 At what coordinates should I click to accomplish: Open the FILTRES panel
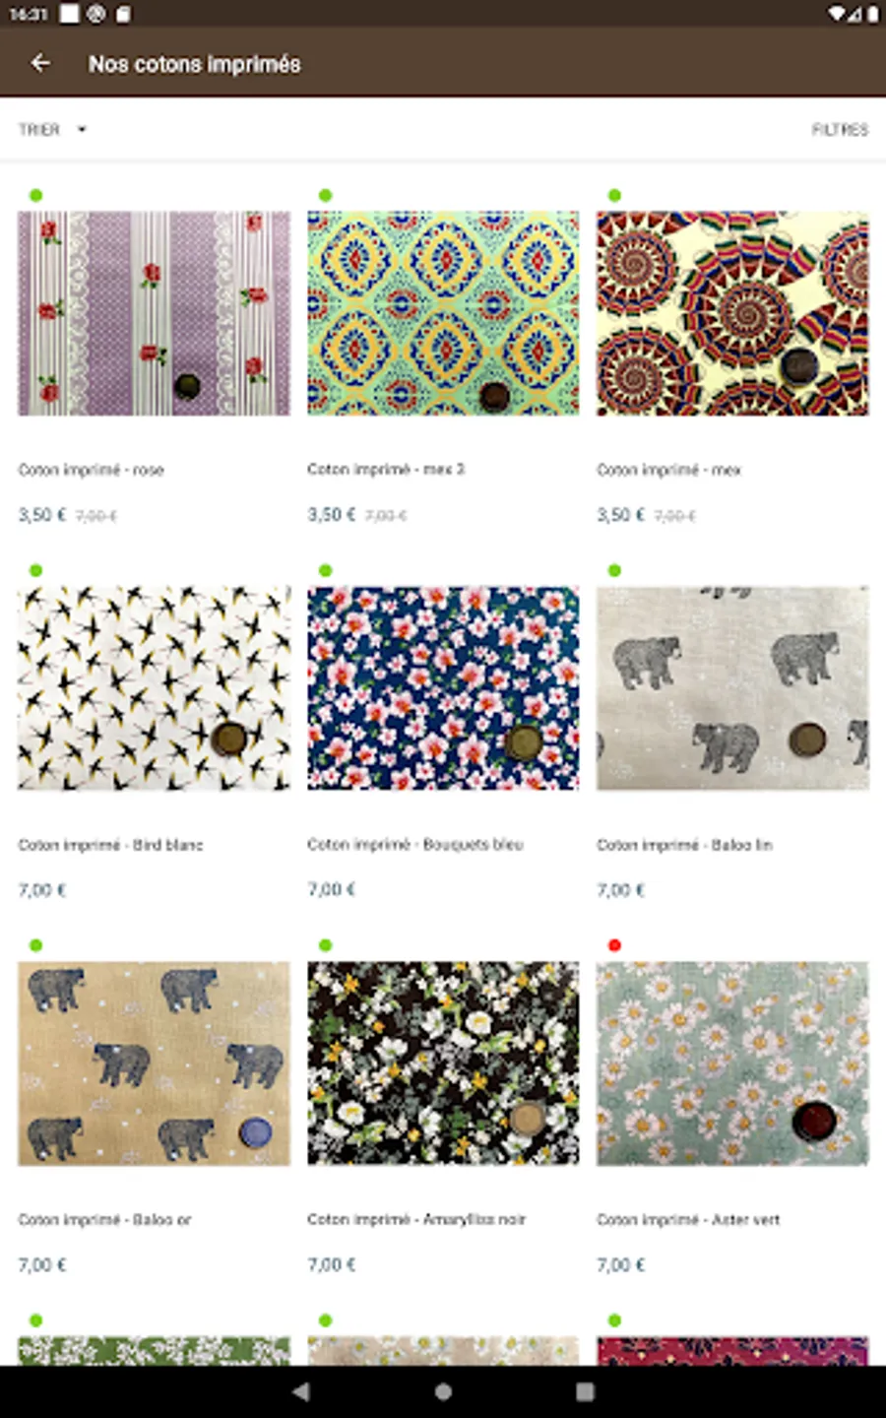(840, 129)
